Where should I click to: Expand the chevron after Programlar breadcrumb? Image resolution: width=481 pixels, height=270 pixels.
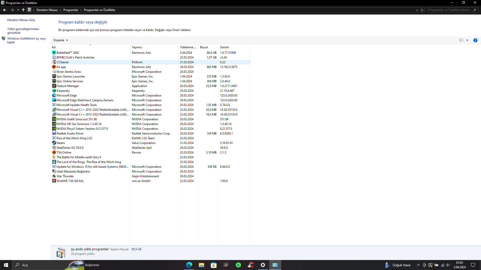tap(81, 10)
